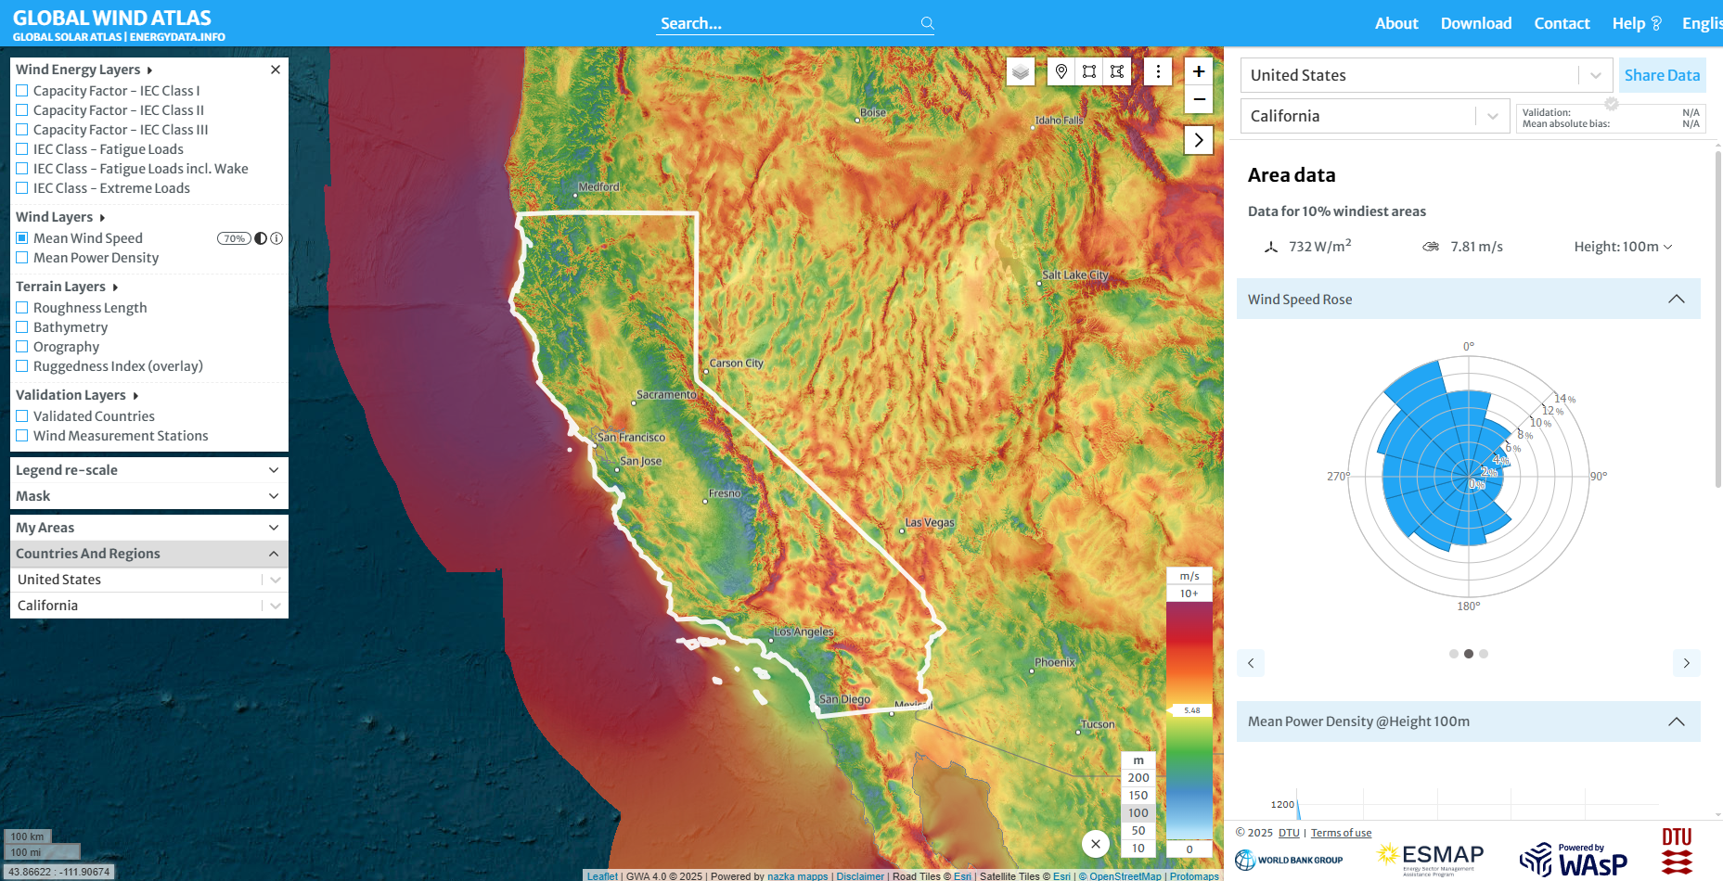1723x881 pixels.
Task: Click the ESMAP logo
Action: (1430, 859)
